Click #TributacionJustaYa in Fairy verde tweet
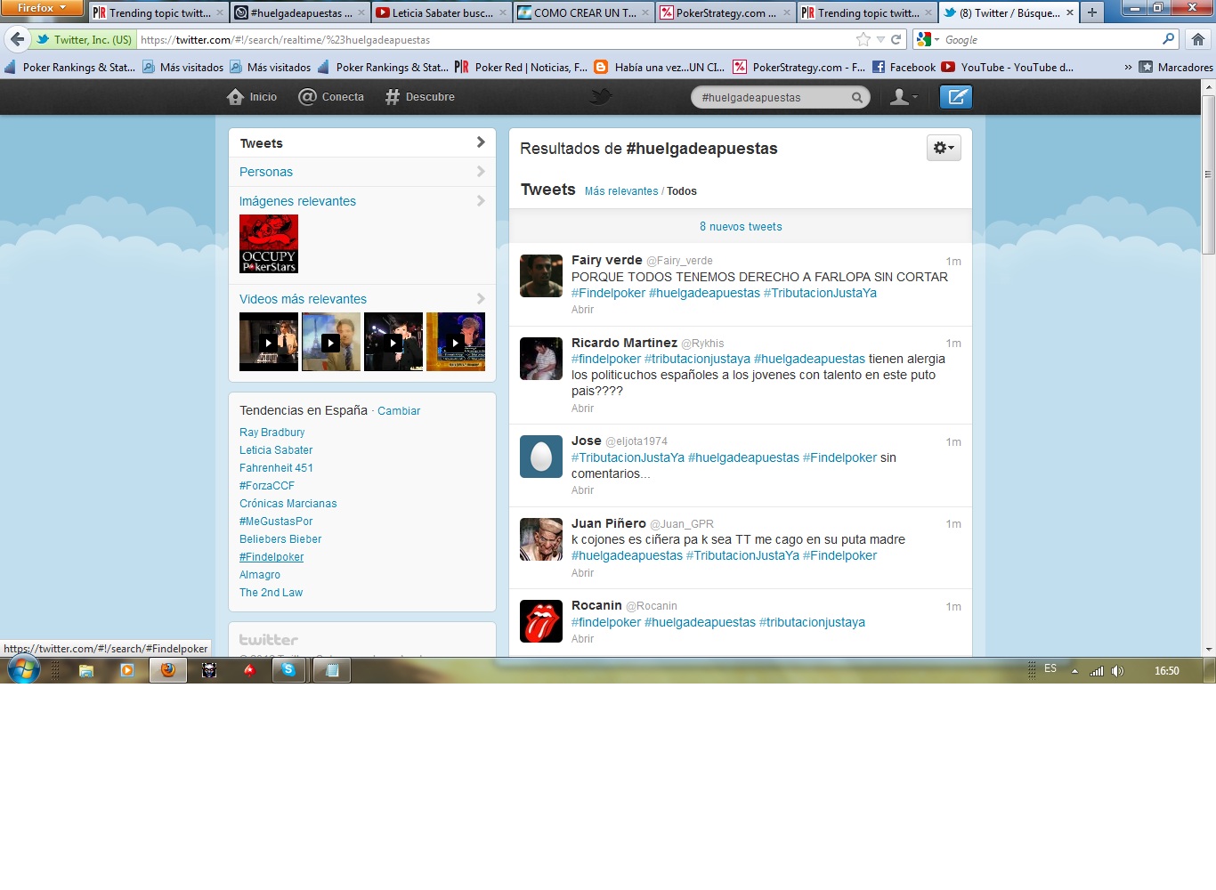Image resolution: width=1216 pixels, height=890 pixels. 820,293
